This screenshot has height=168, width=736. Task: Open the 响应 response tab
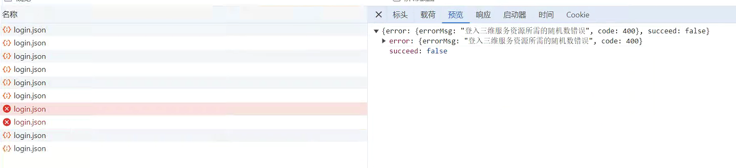coord(483,15)
